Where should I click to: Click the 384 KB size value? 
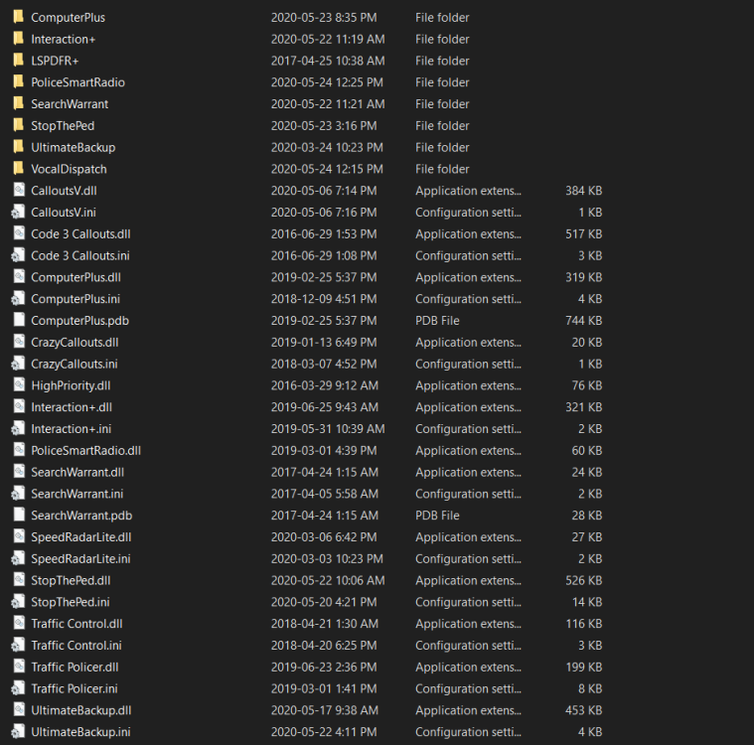click(x=583, y=191)
